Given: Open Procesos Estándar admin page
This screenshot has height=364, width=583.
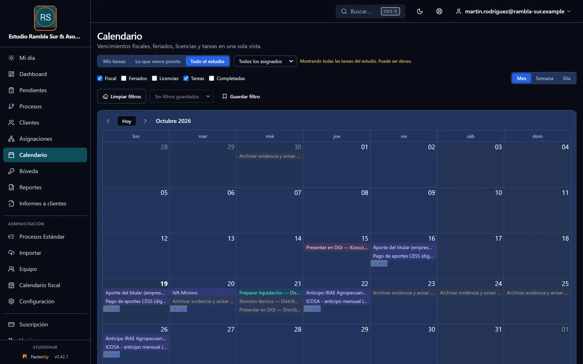Looking at the screenshot, I should point(45,237).
